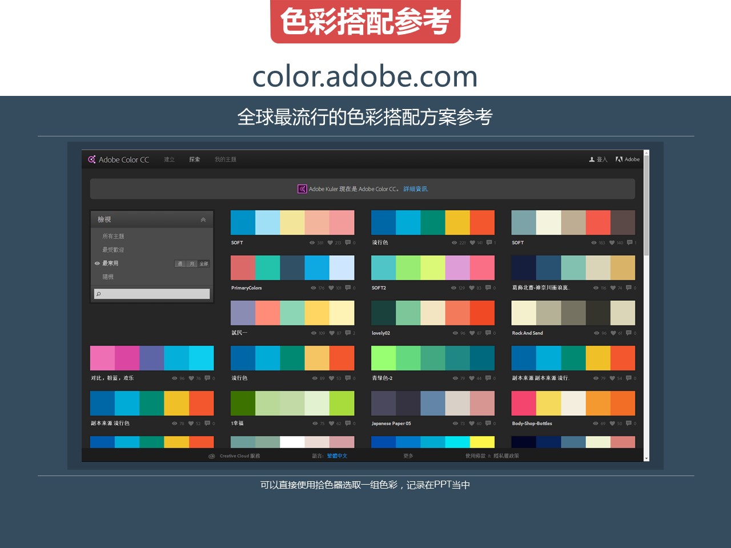Image resolution: width=731 pixels, height=548 pixels.
Task: Open the Japanese Paper 05 palette thumbnail
Action: click(433, 403)
